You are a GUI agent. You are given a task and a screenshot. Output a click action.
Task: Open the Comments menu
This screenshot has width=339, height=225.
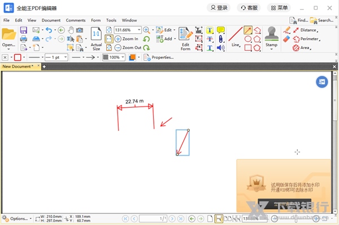point(76,20)
